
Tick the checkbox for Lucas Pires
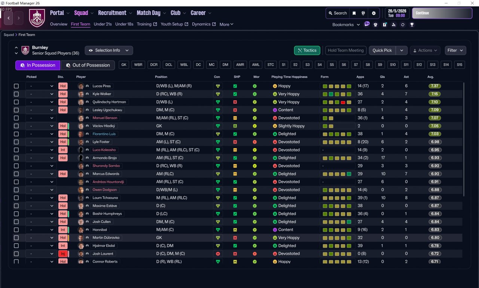(16, 86)
